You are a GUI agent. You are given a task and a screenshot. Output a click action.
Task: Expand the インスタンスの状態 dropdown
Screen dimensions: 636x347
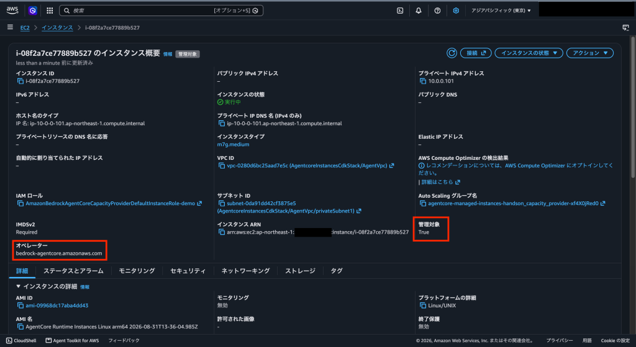(529, 53)
